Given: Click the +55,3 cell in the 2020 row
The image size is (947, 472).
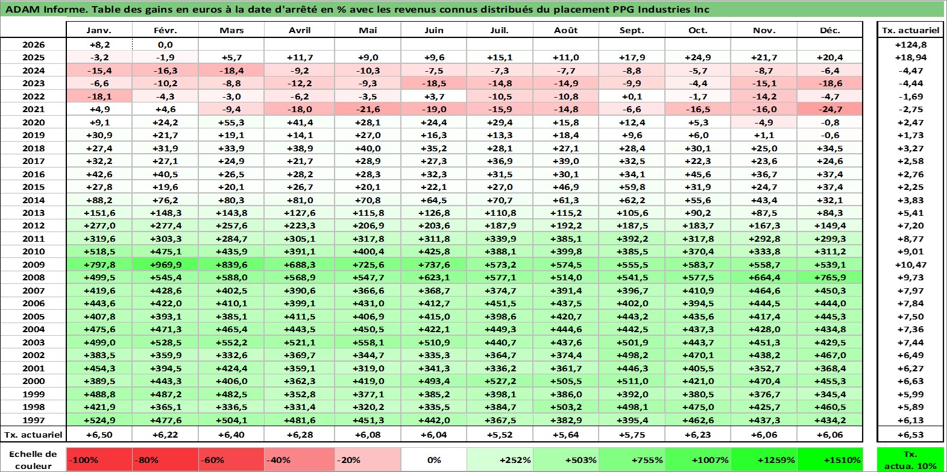Looking at the screenshot, I should (231, 122).
